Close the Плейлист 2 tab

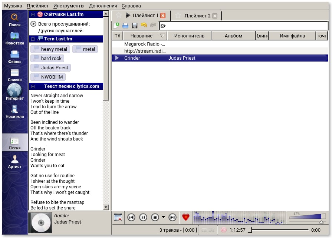pos(215,16)
